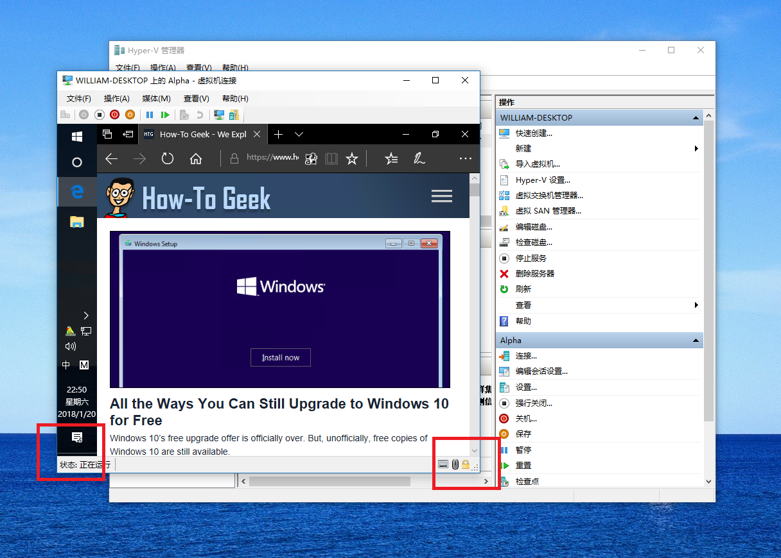Click 导入虚拟机... action
781x558 pixels.
tap(538, 164)
